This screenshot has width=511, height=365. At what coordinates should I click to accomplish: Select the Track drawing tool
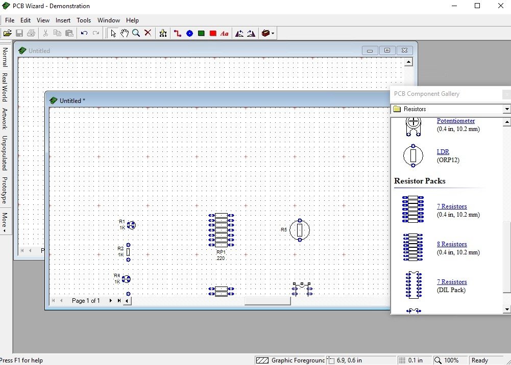click(x=178, y=33)
